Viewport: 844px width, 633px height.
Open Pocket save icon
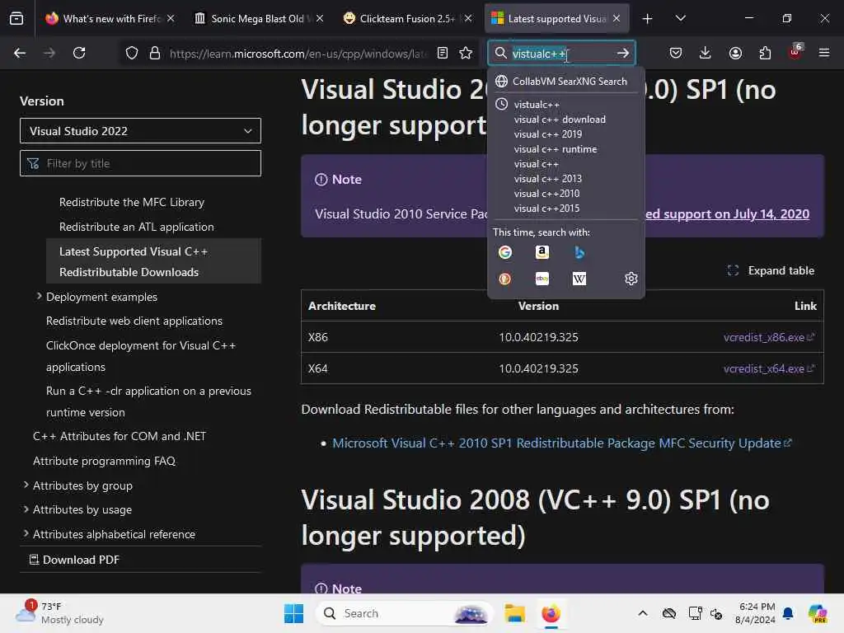pos(676,53)
